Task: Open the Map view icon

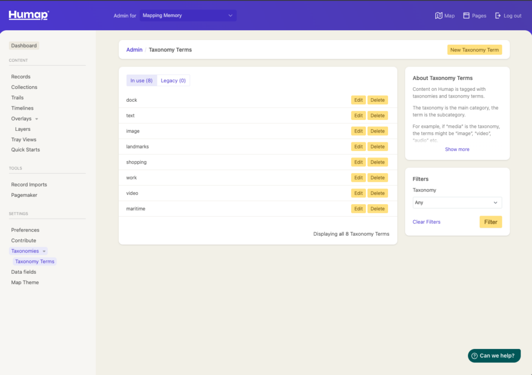Action: tap(438, 16)
